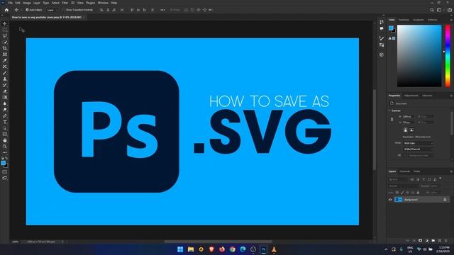The width and height of the screenshot is (454, 255).
Task: Click inside the color picker field
Action: pyautogui.click(x=419, y=56)
